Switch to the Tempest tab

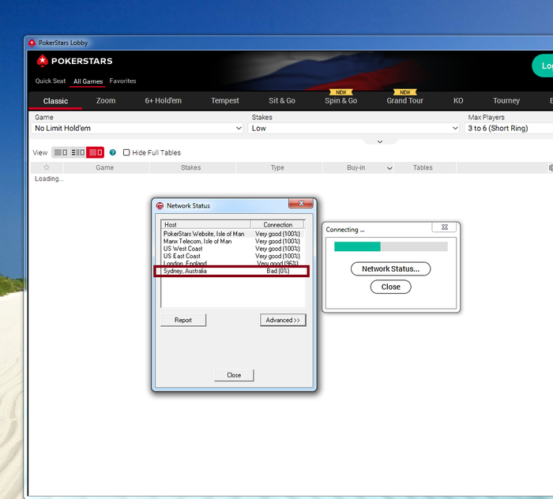tap(224, 101)
